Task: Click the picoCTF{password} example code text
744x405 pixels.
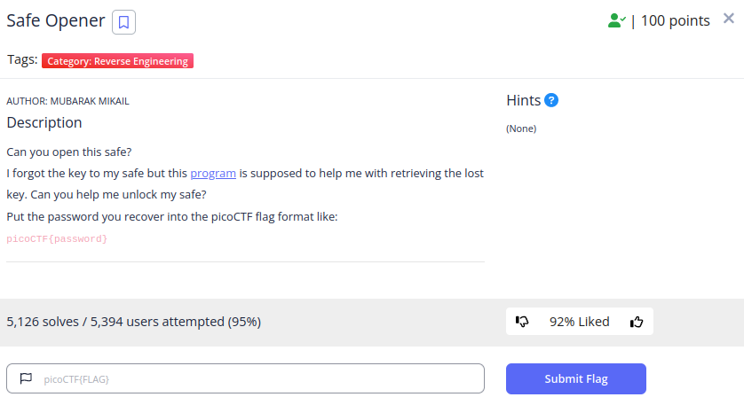Action: tap(57, 238)
